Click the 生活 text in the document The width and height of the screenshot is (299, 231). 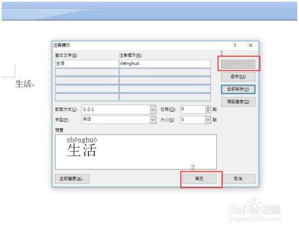(24, 84)
